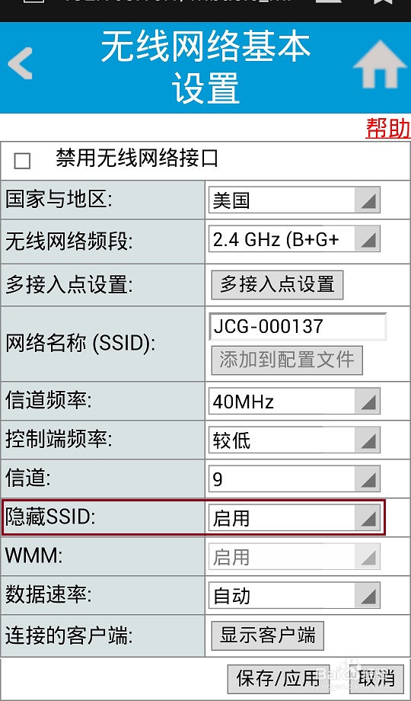The height and width of the screenshot is (701, 411).
Task: Expand 控制端频率 dropdown showing 较低
Action: 295,440
